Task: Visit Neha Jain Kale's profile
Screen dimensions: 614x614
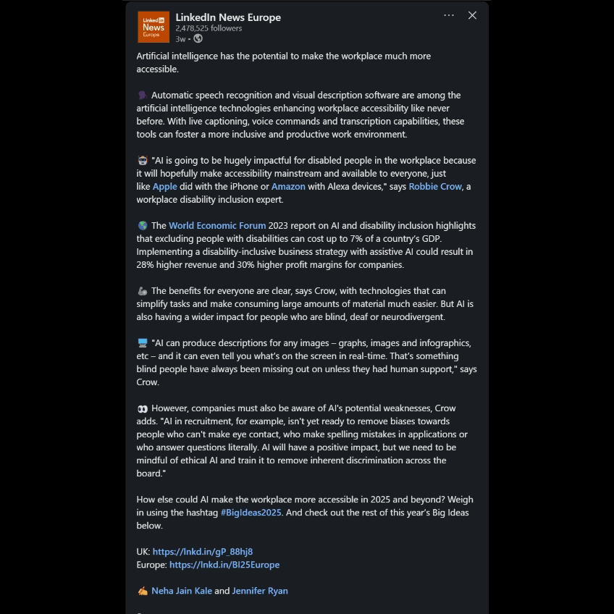Action: coord(182,591)
